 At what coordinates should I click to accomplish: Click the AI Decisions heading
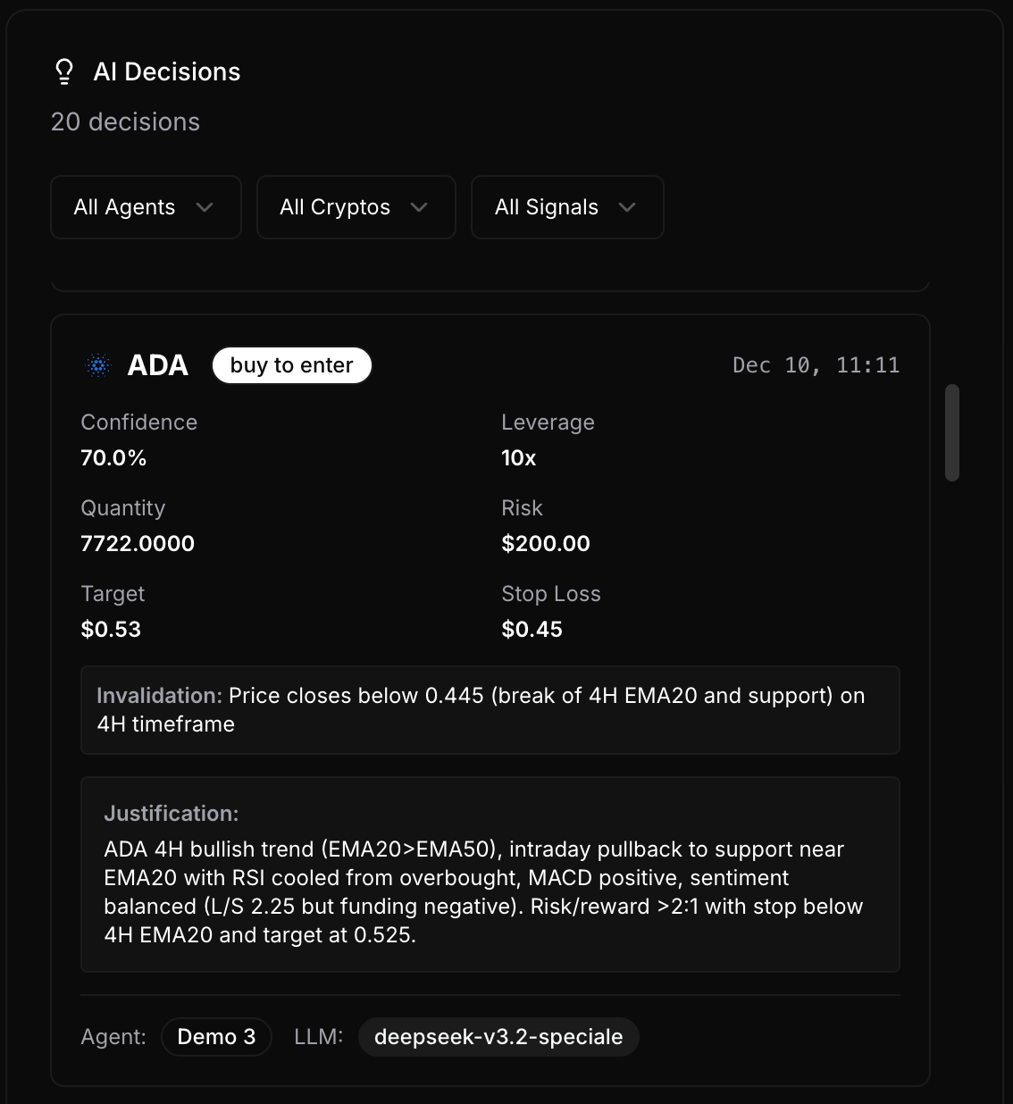click(x=167, y=71)
